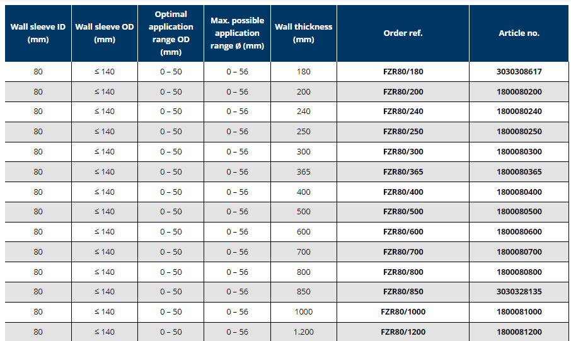Select the Optimal application range OD header
Screen dimensions: 571x341
[x=171, y=33]
